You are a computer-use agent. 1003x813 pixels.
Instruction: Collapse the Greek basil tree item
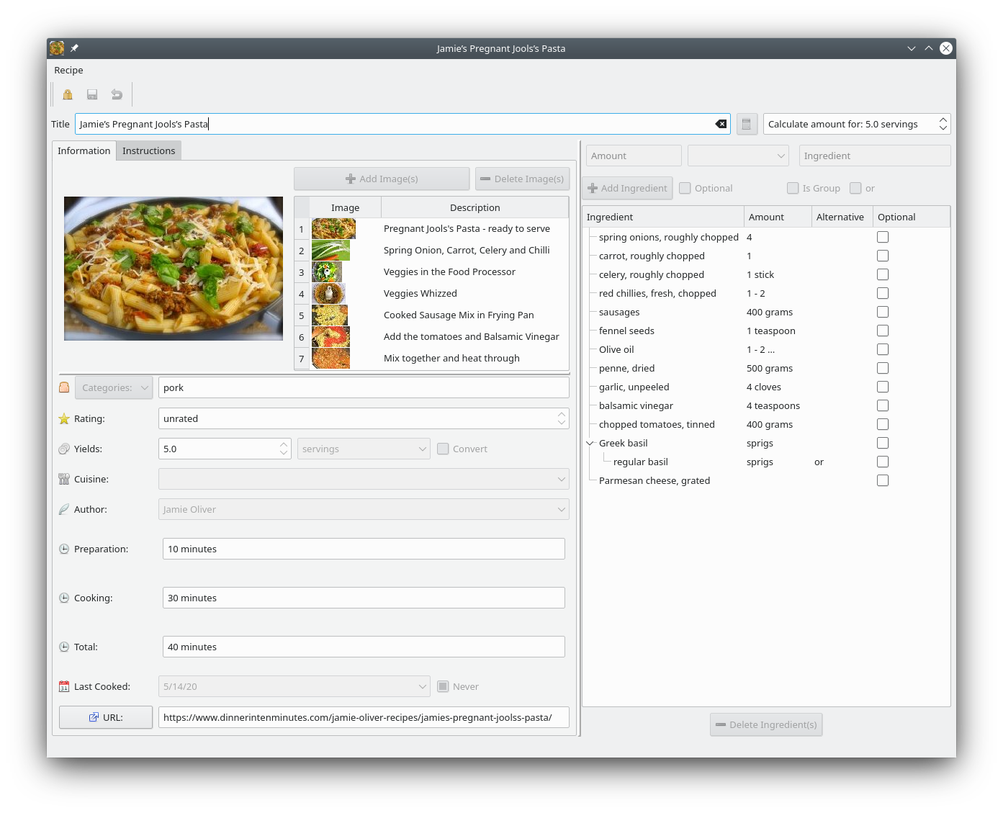(590, 443)
